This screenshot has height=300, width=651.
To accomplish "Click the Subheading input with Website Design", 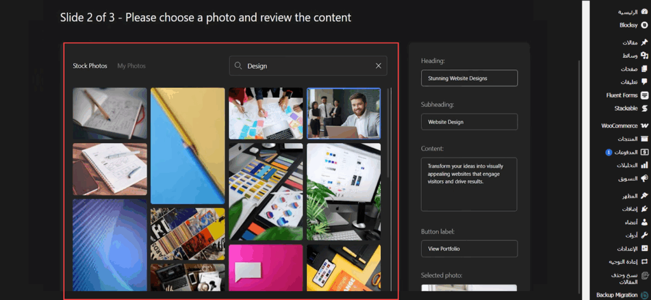I will [x=469, y=121].
